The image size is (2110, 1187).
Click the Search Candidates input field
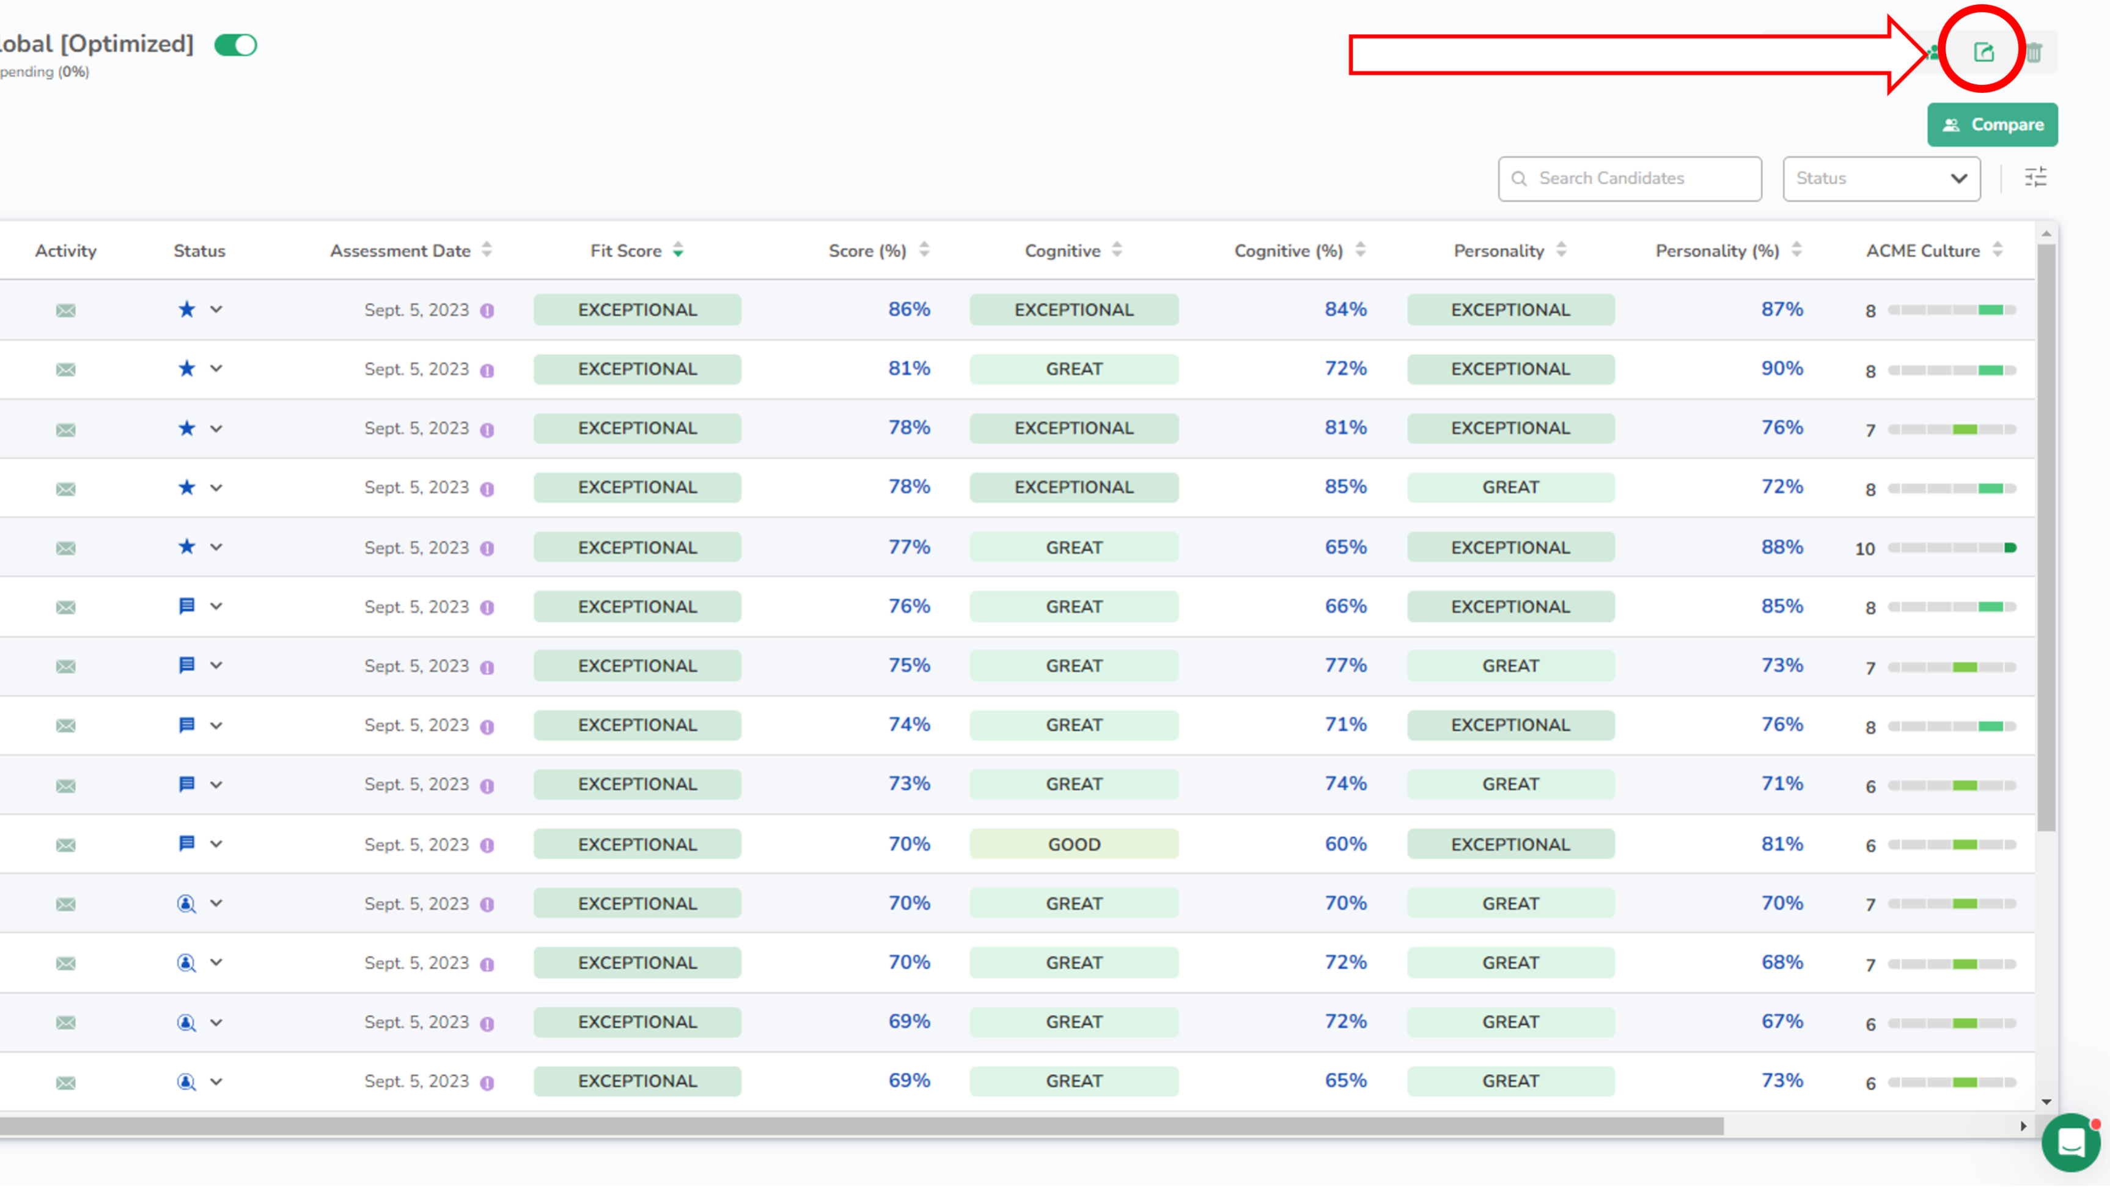click(1630, 178)
